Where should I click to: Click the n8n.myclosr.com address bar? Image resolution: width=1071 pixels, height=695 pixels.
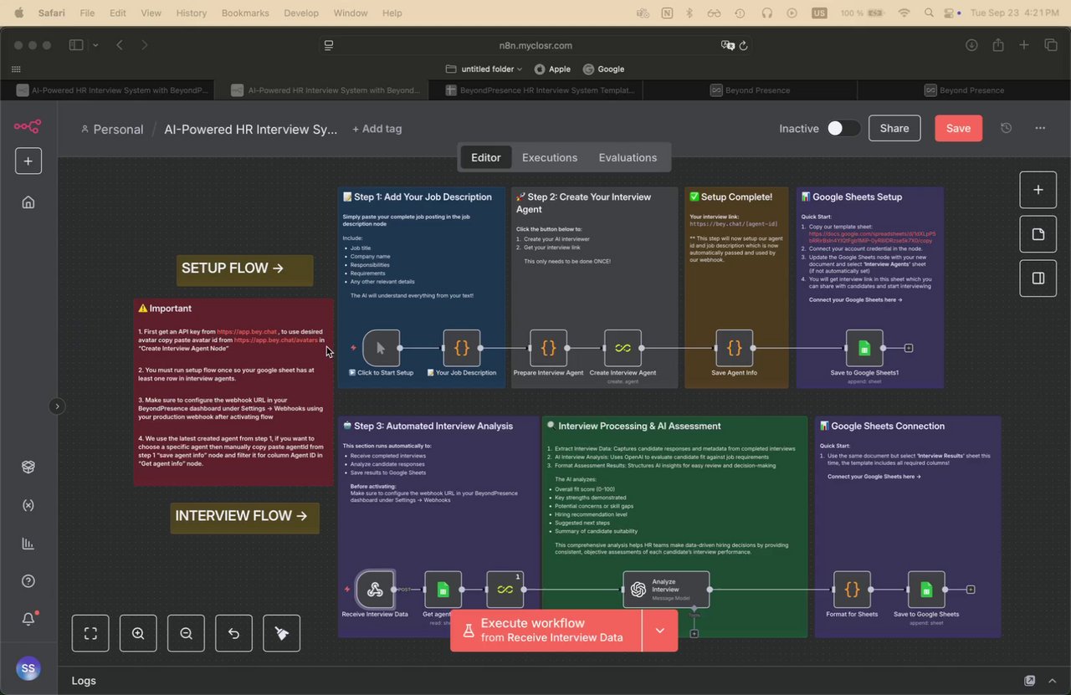click(x=535, y=45)
